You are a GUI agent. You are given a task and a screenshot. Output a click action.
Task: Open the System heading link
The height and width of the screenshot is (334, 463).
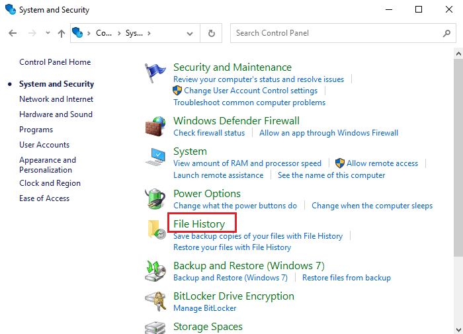(190, 151)
